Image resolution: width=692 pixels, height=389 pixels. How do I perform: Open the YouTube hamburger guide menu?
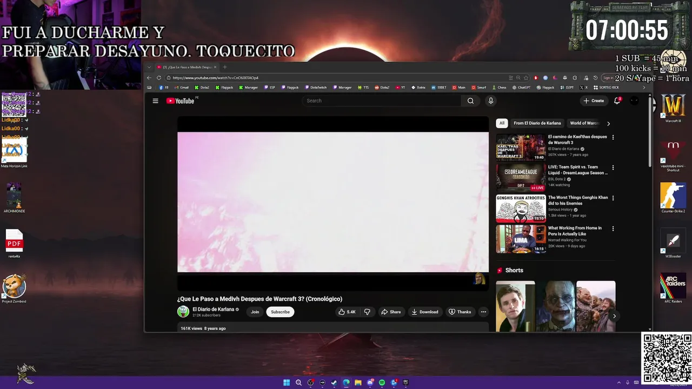tap(155, 101)
